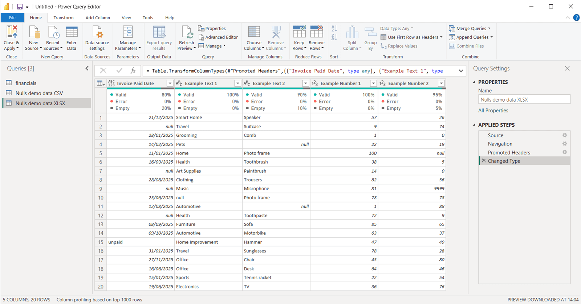Click the Choose Columns icon
Image resolution: width=581 pixels, height=304 pixels.
point(254,32)
